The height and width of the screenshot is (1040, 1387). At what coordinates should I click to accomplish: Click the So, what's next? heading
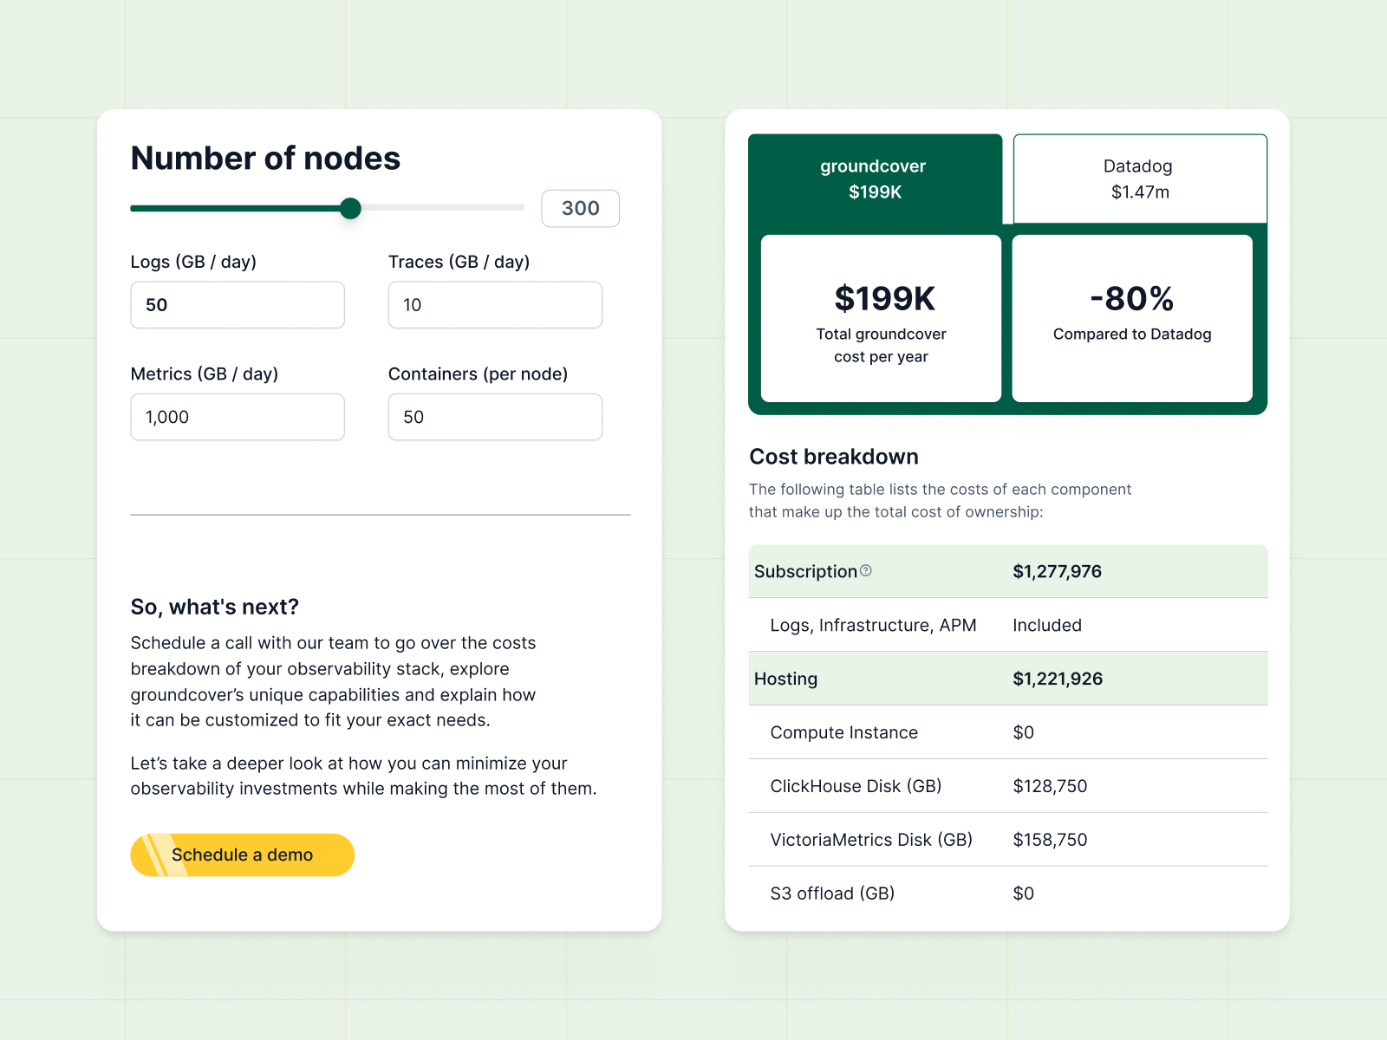pos(214,607)
